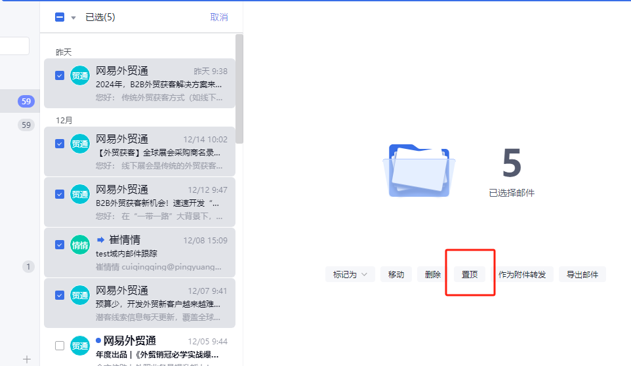Viewport: 631px width, 366px height.
Task: Click the 移动 button
Action: [396, 274]
